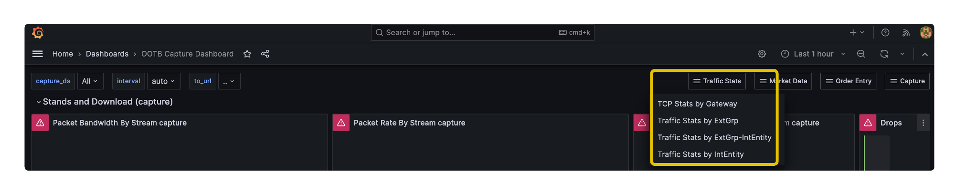Viewport: 955px width, 192px height.
Task: Select TCP Stats by Gateway
Action: tap(697, 104)
